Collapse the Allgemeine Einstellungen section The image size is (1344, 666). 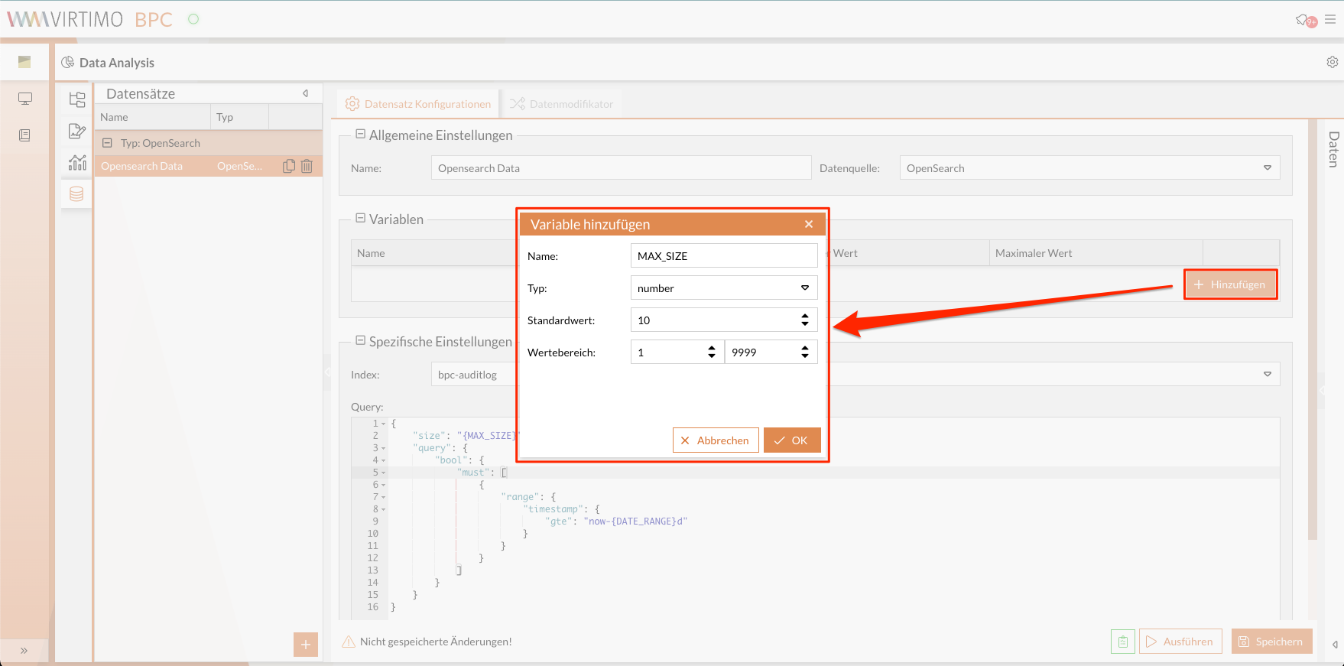click(x=360, y=135)
